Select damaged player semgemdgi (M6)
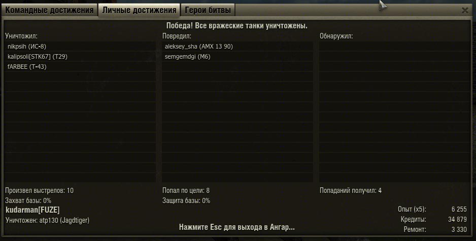Image resolution: width=476 pixels, height=241 pixels. click(237, 57)
